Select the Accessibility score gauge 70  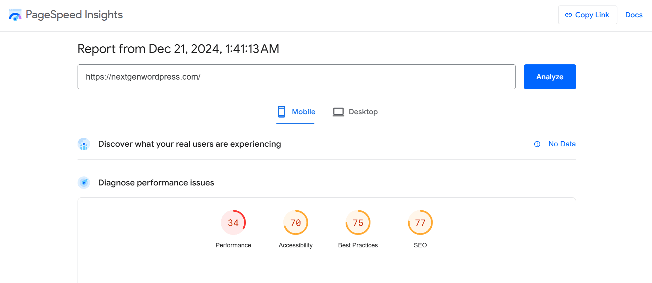point(296,222)
